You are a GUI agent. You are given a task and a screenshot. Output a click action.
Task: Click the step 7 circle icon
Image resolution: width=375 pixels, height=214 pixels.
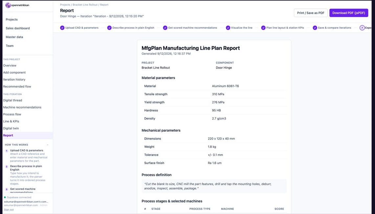pyautogui.click(x=362, y=28)
